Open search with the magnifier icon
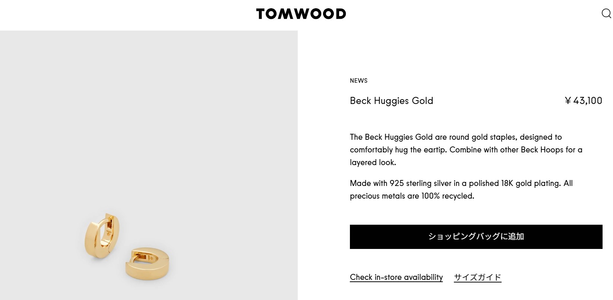 [x=606, y=14]
